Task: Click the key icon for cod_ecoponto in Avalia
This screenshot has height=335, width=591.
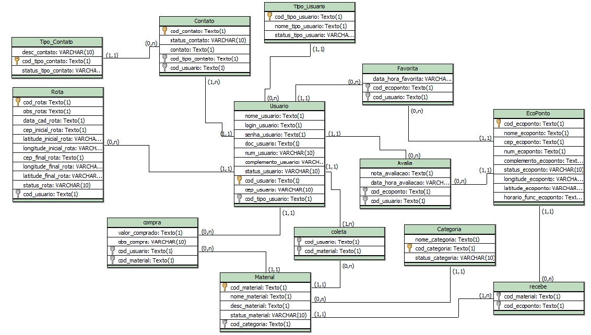Action: click(365, 191)
